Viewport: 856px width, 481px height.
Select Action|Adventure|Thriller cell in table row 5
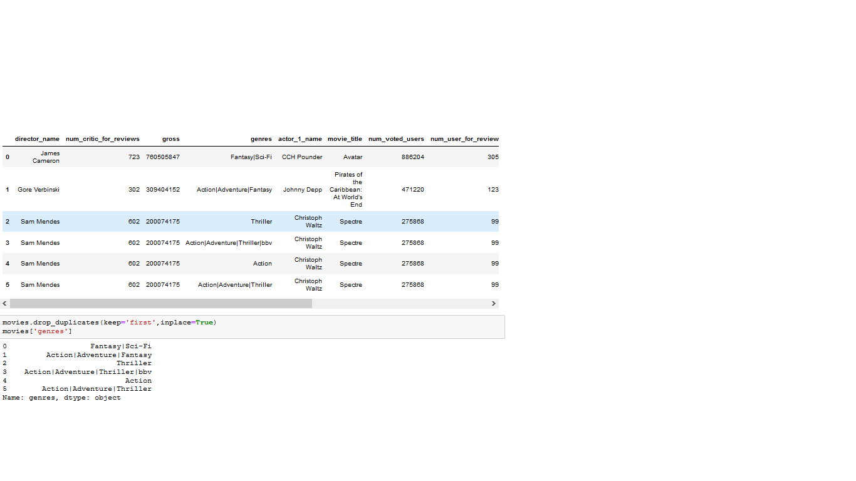point(235,285)
